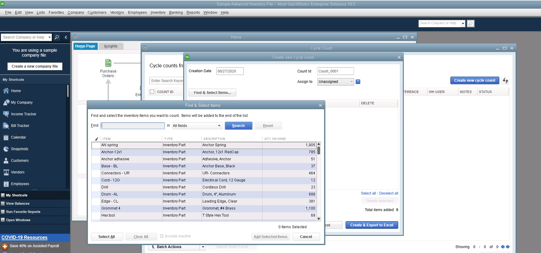
Task: Click the Select All button
Action: (107, 237)
